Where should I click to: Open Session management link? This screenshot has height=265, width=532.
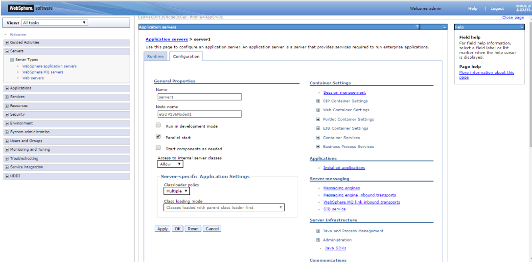tap(345, 92)
